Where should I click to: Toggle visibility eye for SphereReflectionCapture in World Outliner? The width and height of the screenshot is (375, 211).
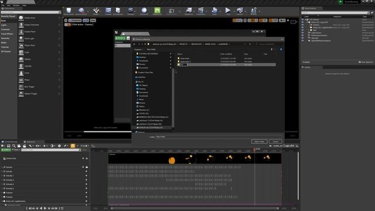click(x=302, y=40)
